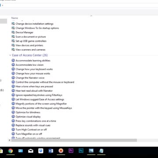
Task: Click the icon beside Replace sounds with visual cues
Action: pyautogui.click(x=13, y=125)
